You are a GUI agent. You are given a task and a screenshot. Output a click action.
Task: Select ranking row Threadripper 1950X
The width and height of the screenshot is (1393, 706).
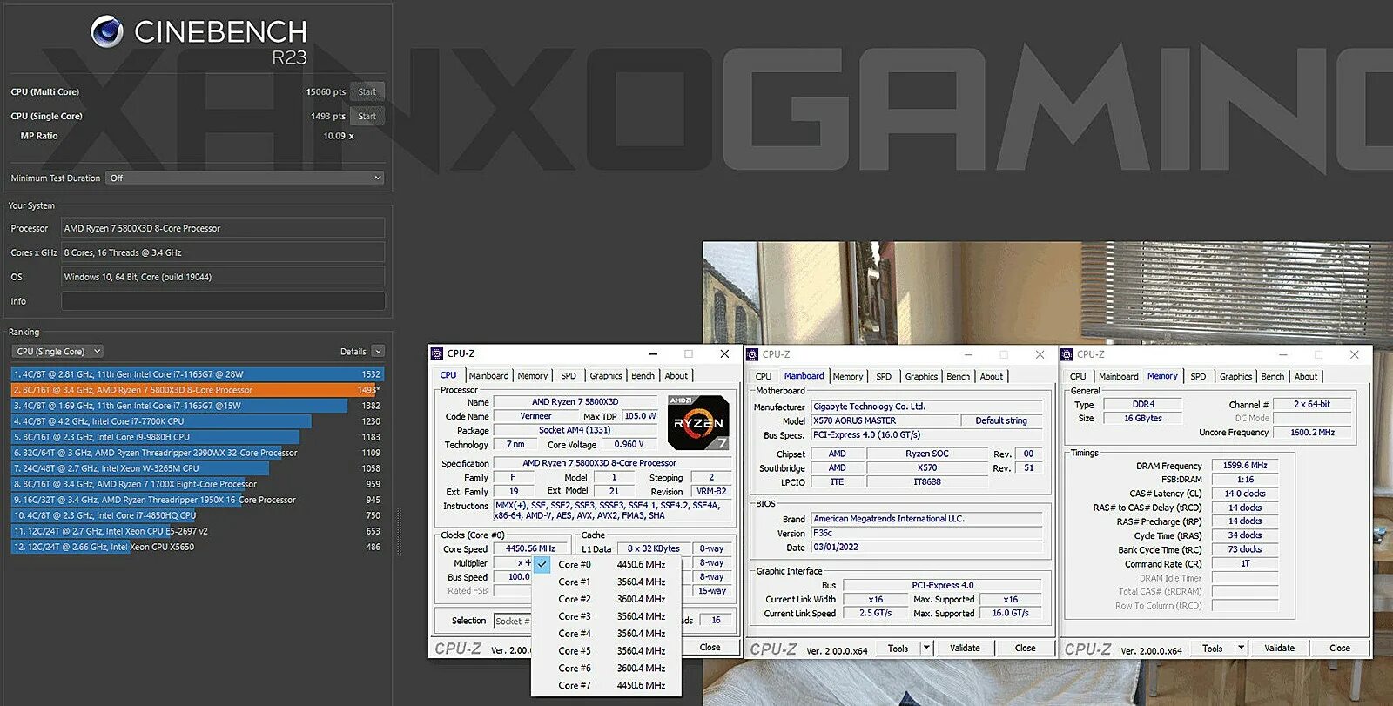[198, 500]
